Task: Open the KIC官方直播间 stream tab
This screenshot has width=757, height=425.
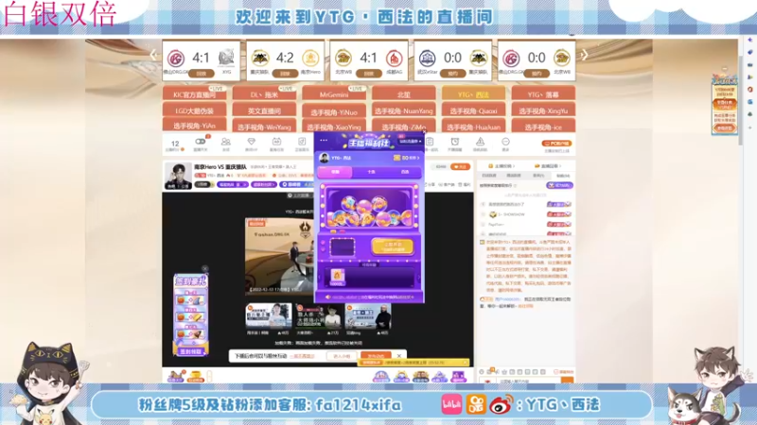Action: point(195,93)
